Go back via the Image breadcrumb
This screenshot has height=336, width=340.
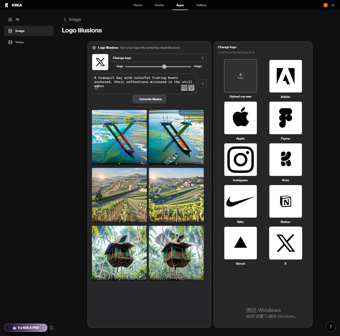click(x=72, y=20)
